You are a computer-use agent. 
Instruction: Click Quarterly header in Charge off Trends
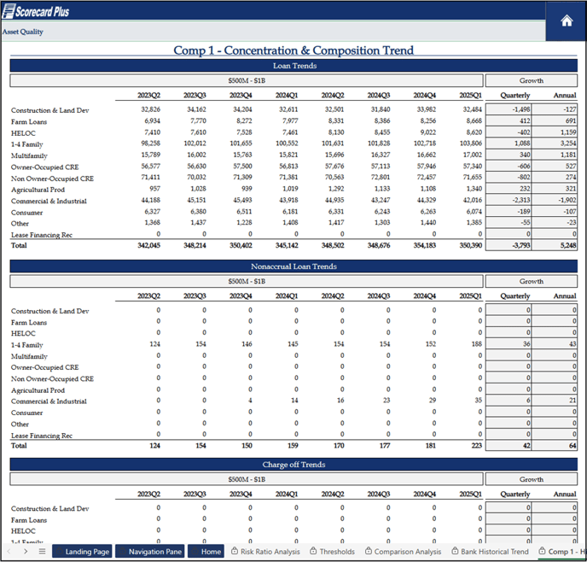(515, 495)
